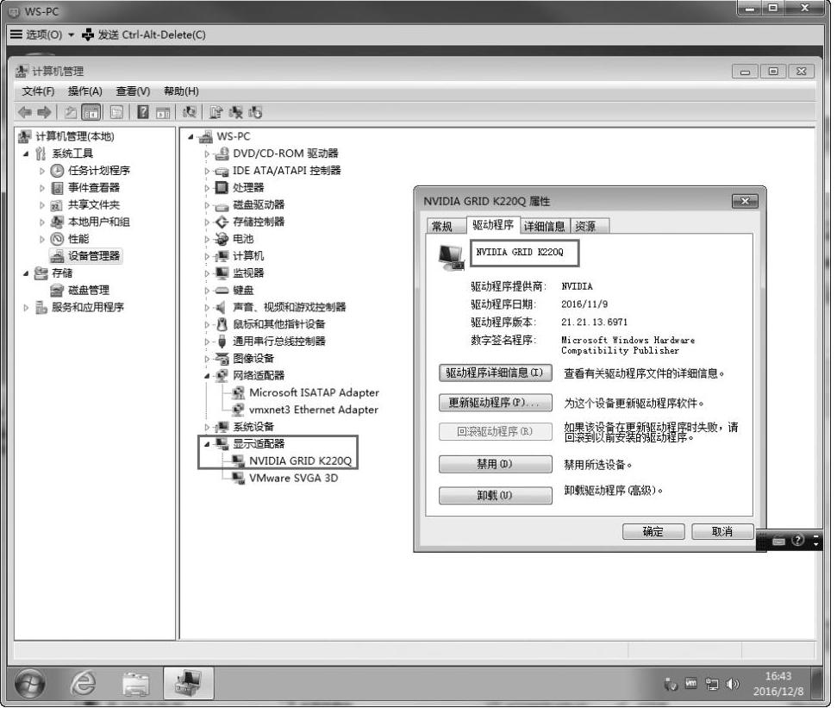
Task: Click 更新驱动程序(P)... button
Action: click(x=495, y=402)
